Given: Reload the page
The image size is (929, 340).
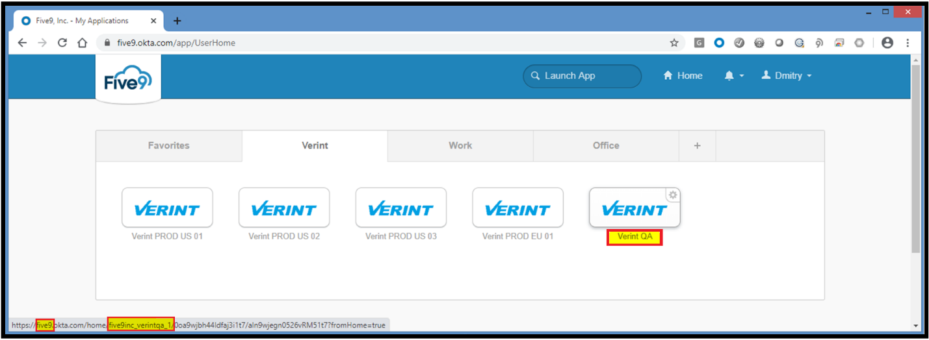Looking at the screenshot, I should coord(62,43).
